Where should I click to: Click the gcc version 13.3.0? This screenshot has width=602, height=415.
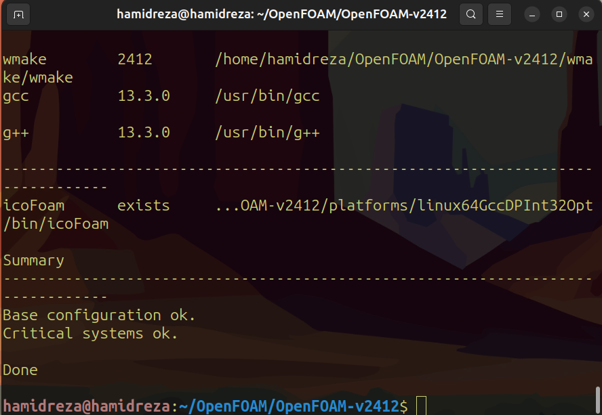144,96
